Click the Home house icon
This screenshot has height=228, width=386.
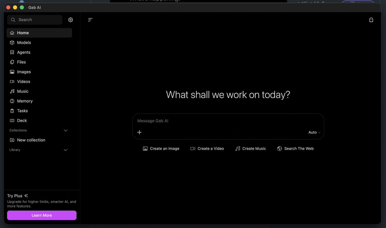point(12,33)
